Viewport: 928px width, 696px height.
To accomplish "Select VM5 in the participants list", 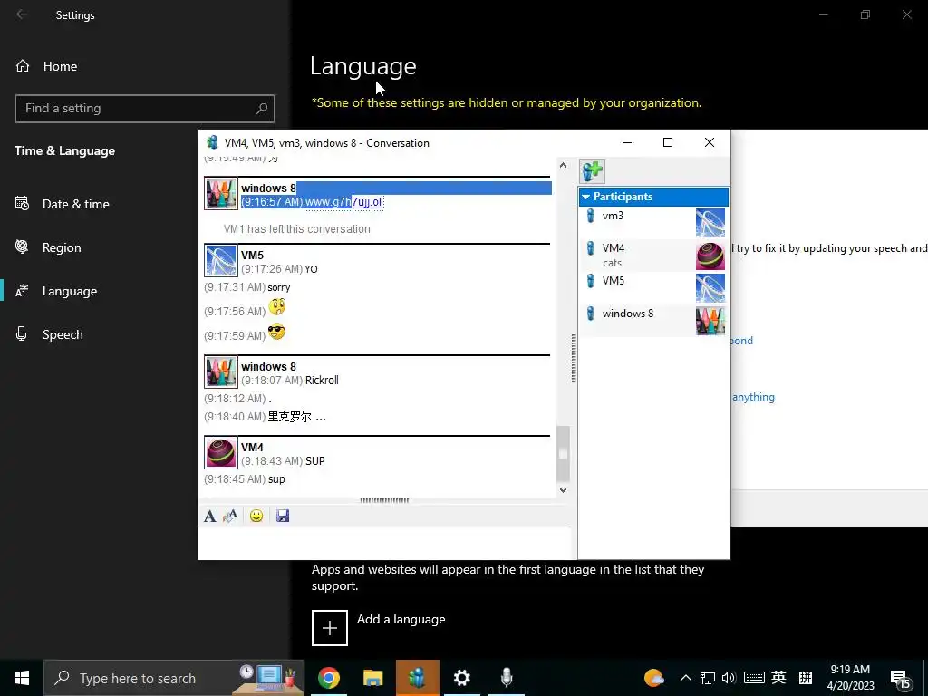I will coord(653,287).
